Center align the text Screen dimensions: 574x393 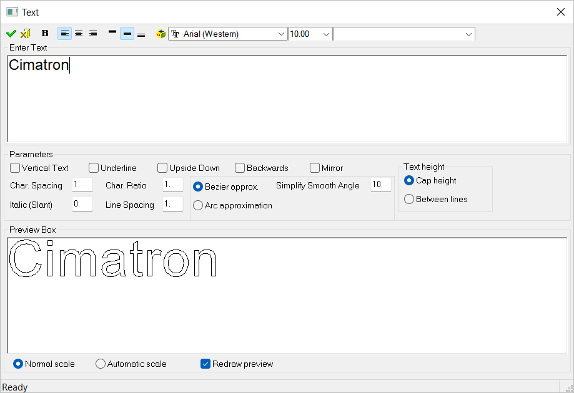pyautogui.click(x=79, y=34)
